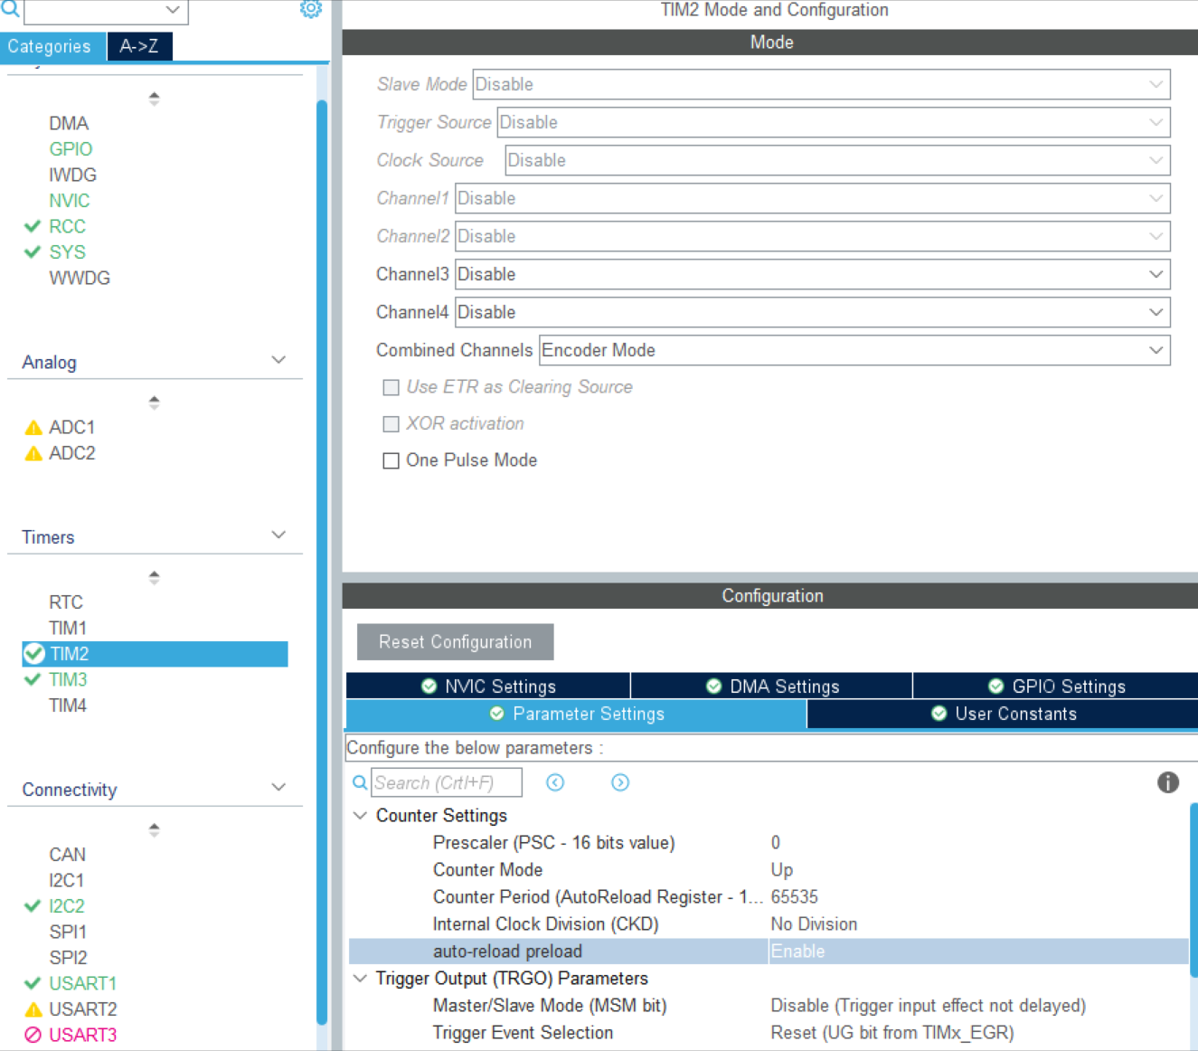Click the previous search result arrow icon
Image resolution: width=1198 pixels, height=1051 pixels.
tap(555, 782)
